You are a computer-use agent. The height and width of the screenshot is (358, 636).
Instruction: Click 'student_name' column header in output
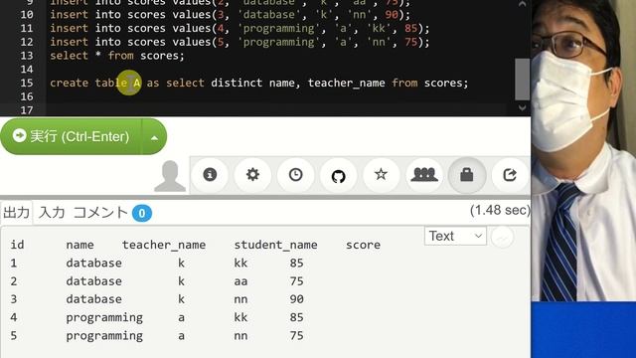276,245
